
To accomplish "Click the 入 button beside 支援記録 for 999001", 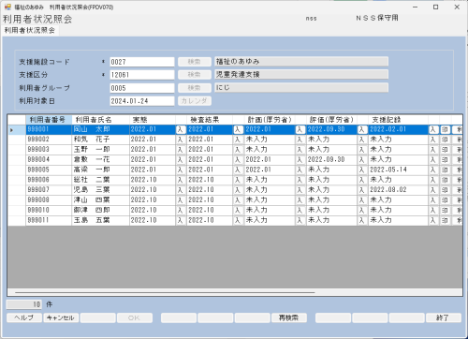I will [433, 129].
